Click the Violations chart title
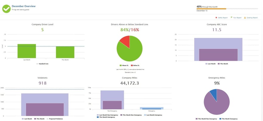The image size is (263, 121). [x=42, y=78]
